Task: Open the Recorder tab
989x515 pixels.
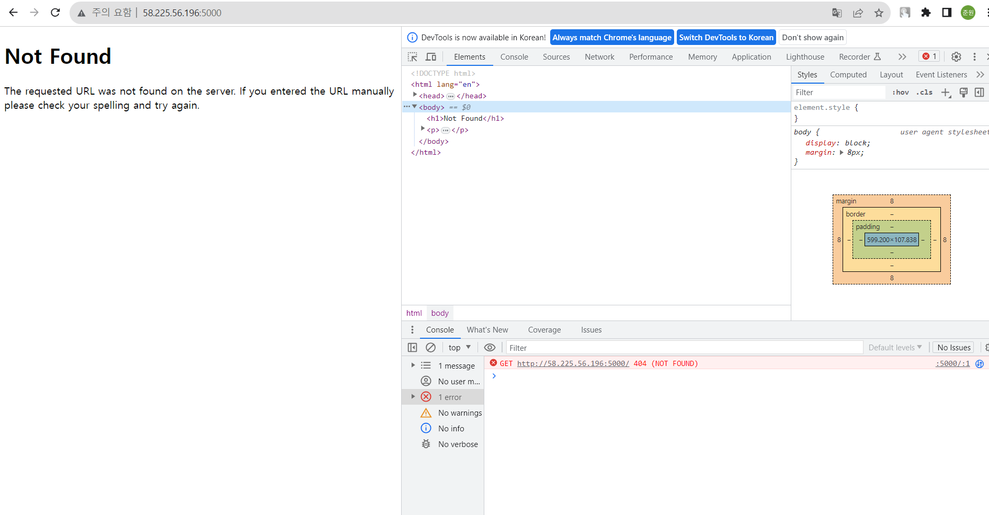Action: coord(860,57)
